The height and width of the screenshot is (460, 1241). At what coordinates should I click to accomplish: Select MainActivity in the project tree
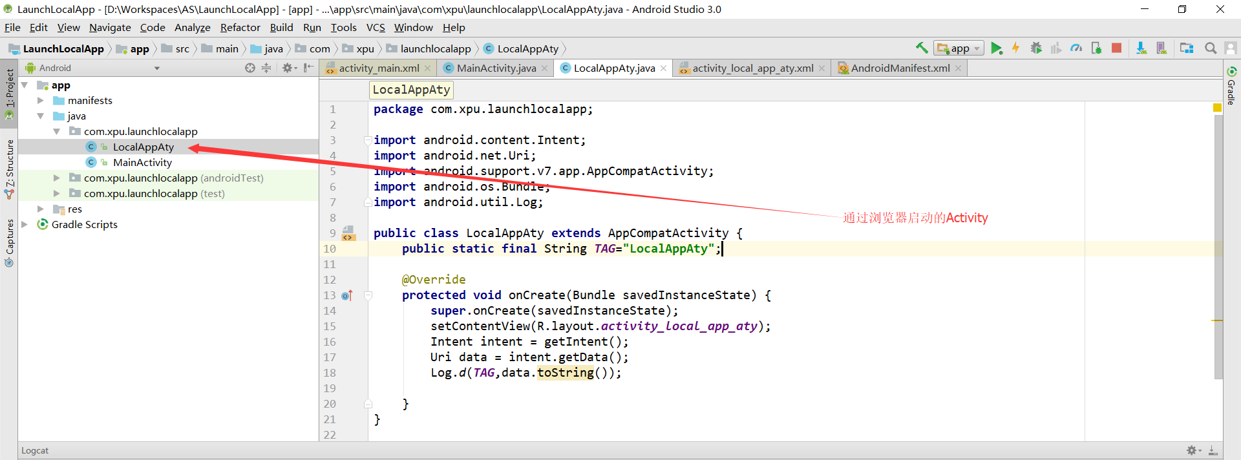point(142,163)
